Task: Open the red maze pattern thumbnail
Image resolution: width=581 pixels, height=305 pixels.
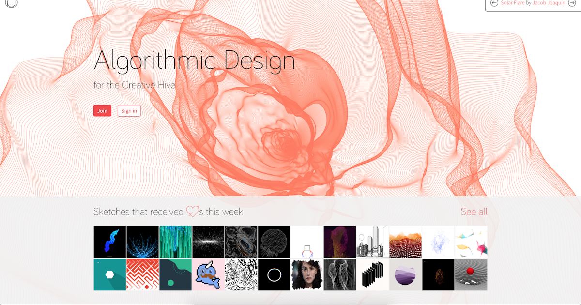Action: (x=142, y=274)
